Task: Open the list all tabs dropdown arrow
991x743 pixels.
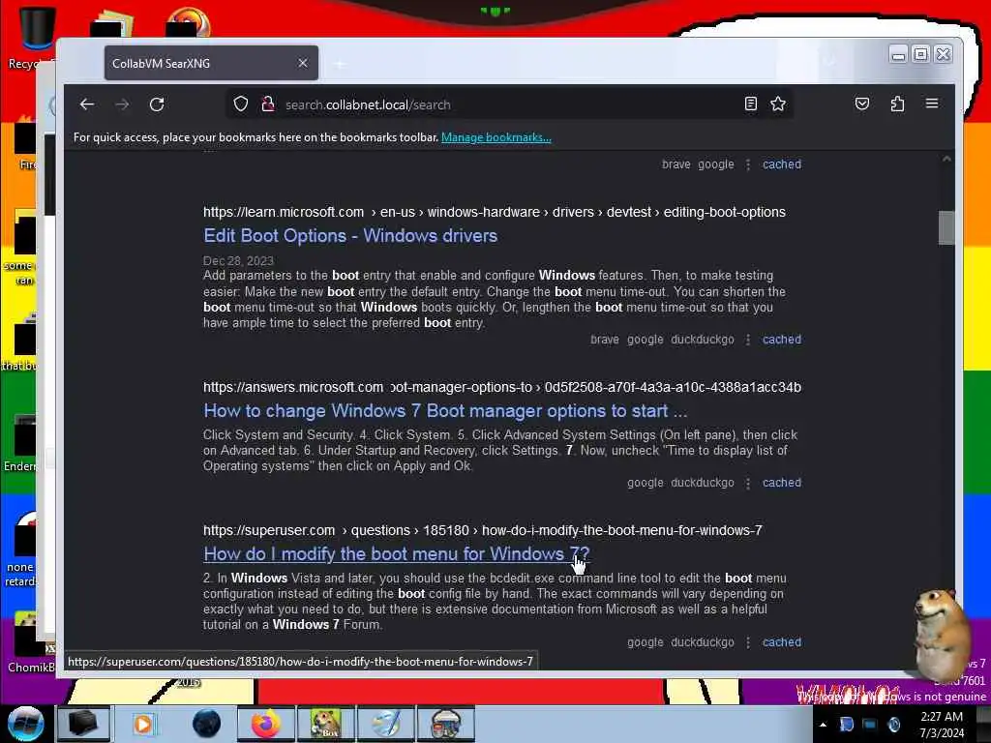Action: [x=830, y=62]
